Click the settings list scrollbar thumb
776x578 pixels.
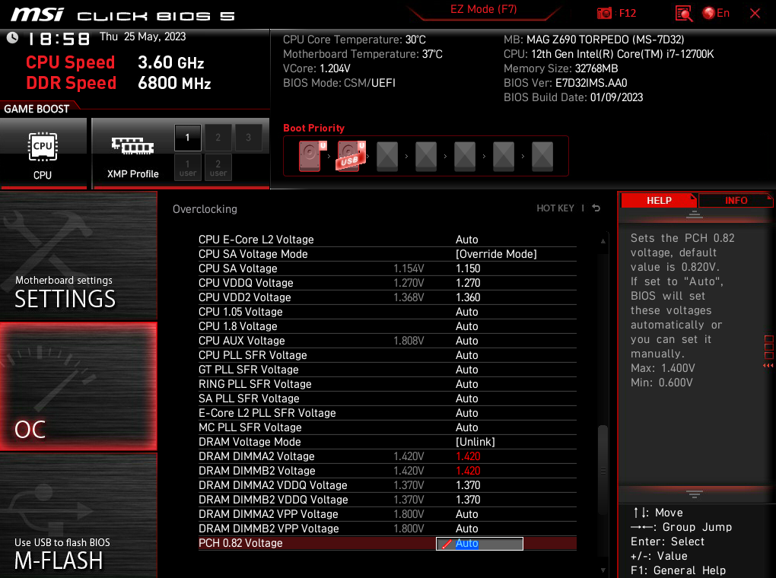603,470
